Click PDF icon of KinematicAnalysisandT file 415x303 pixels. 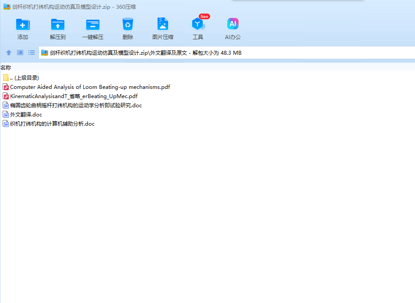tap(6, 96)
